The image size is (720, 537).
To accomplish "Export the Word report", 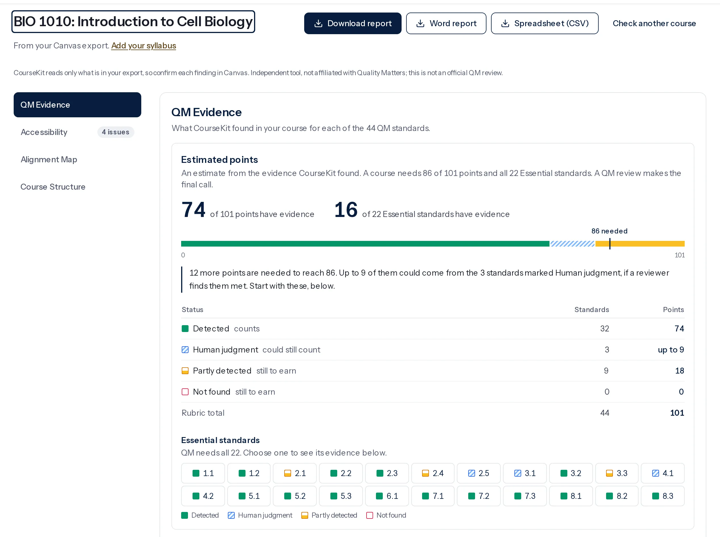I will coord(446,23).
